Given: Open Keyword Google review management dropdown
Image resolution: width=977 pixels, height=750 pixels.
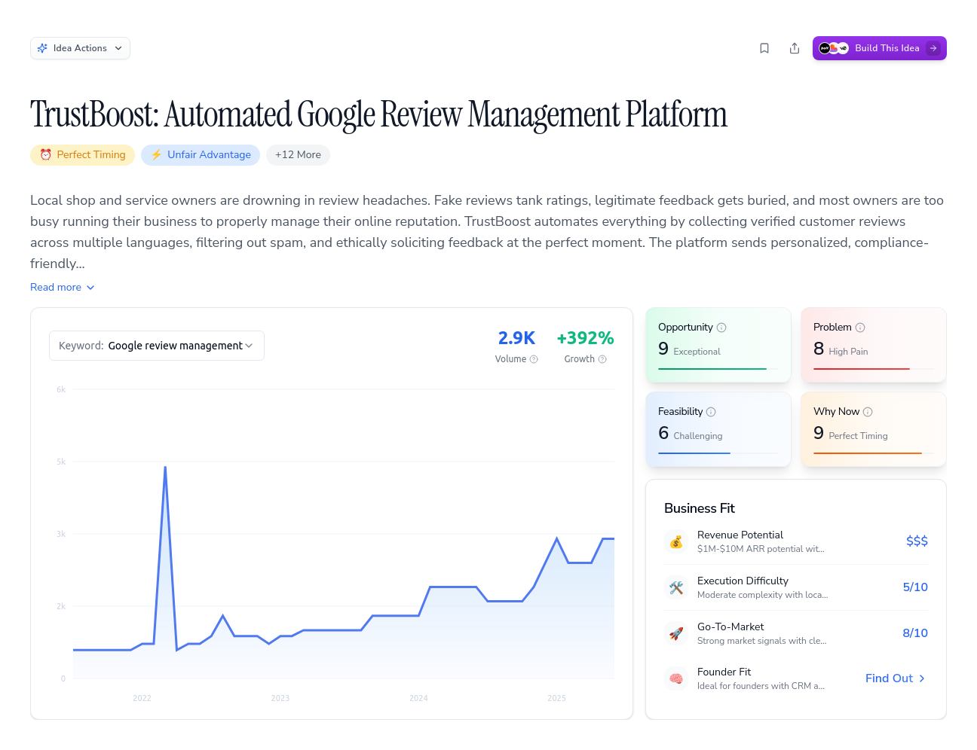Looking at the screenshot, I should (x=157, y=346).
